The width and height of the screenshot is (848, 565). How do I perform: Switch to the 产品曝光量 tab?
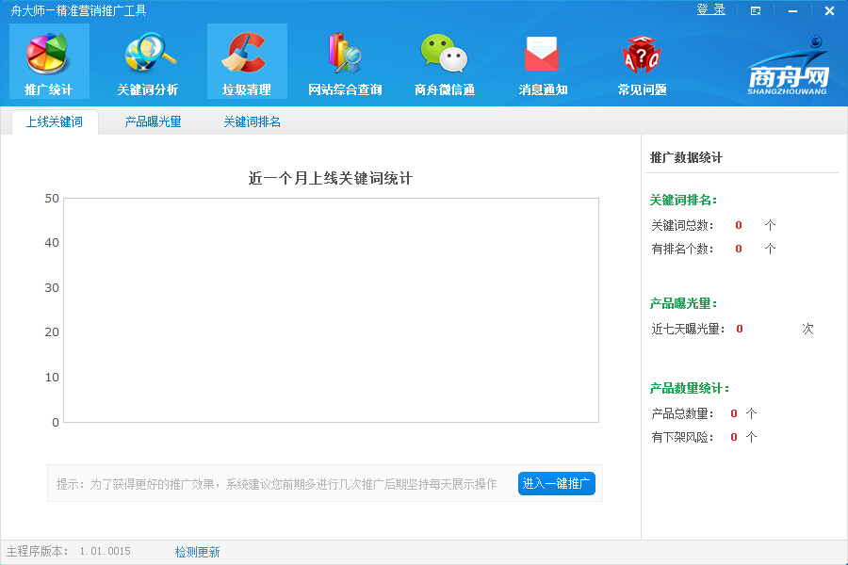tap(153, 121)
